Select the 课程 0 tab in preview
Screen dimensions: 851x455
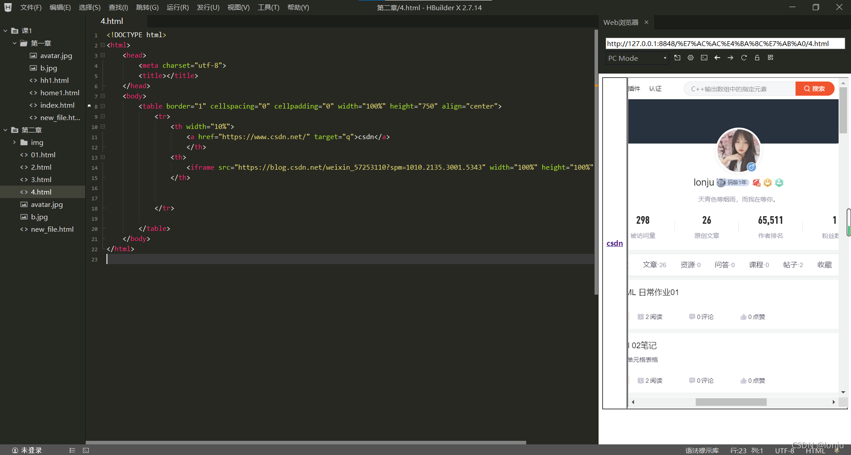(759, 264)
